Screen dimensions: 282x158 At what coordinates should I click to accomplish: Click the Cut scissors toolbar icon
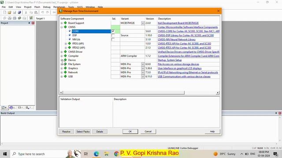click(26, 12)
